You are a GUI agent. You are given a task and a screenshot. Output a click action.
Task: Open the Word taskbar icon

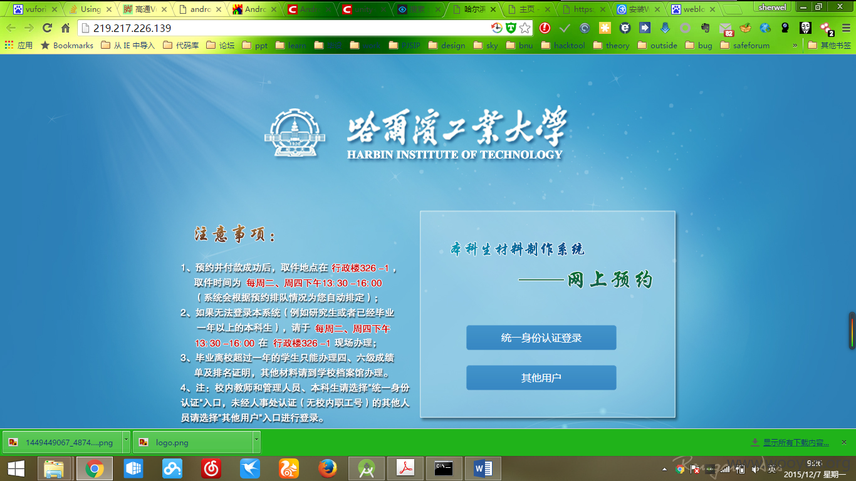click(x=483, y=468)
